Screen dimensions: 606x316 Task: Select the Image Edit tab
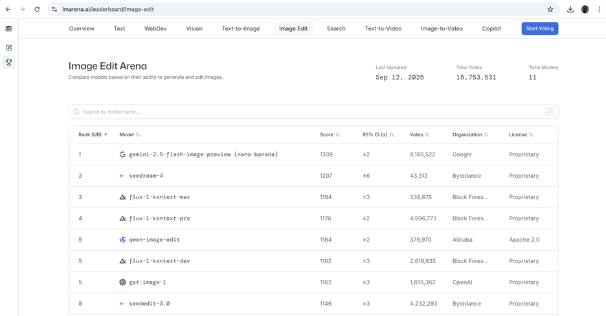pyautogui.click(x=293, y=28)
